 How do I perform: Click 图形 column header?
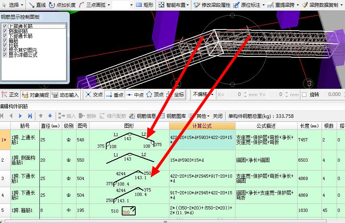pos(129,126)
